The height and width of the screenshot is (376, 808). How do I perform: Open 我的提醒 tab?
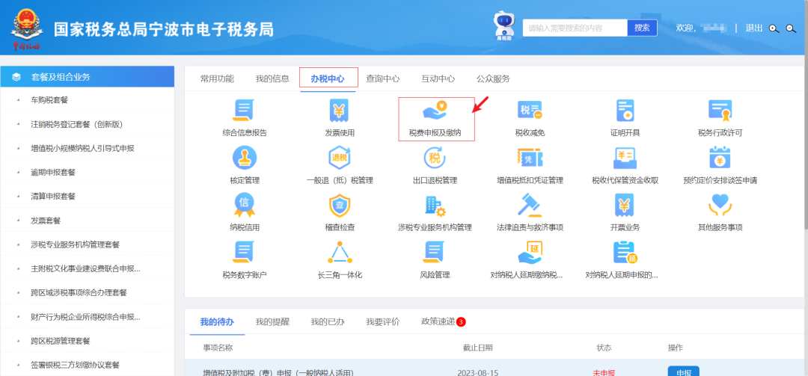[x=272, y=322]
